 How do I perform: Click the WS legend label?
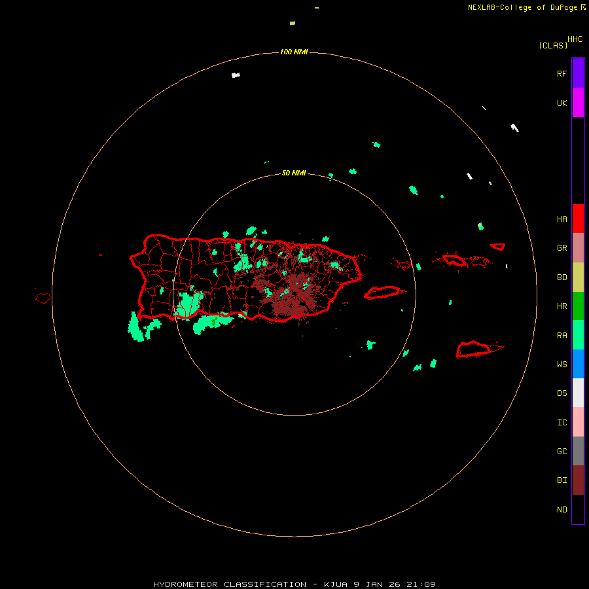pyautogui.click(x=562, y=365)
